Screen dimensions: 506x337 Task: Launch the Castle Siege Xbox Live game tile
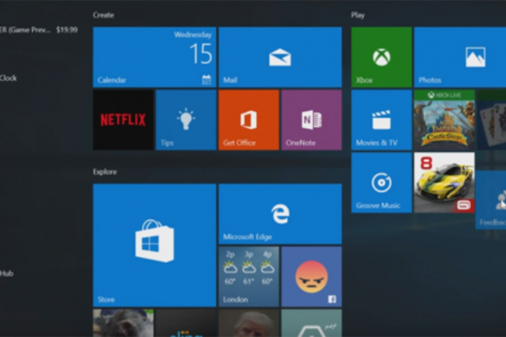(x=445, y=120)
